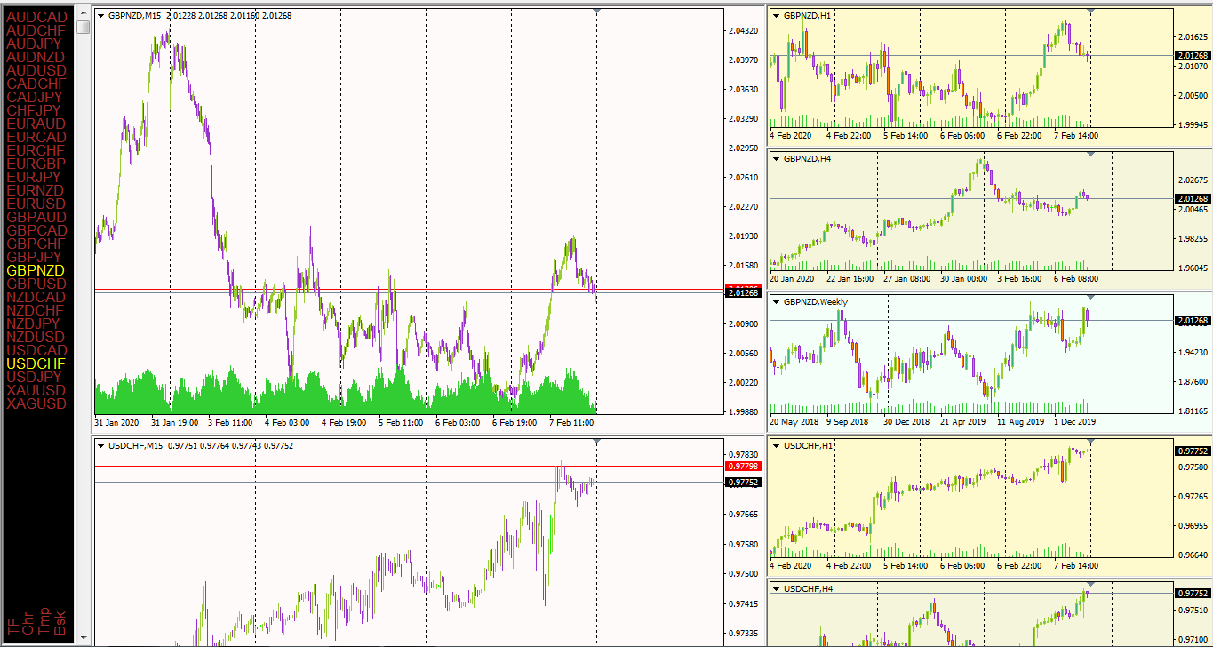1213x647 pixels.
Task: Open GBPNZD,H1 chart title dropdown arrow
Action: click(776, 15)
